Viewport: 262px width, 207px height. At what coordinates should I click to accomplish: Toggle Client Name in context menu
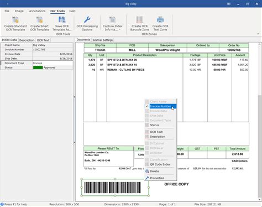pos(160,101)
